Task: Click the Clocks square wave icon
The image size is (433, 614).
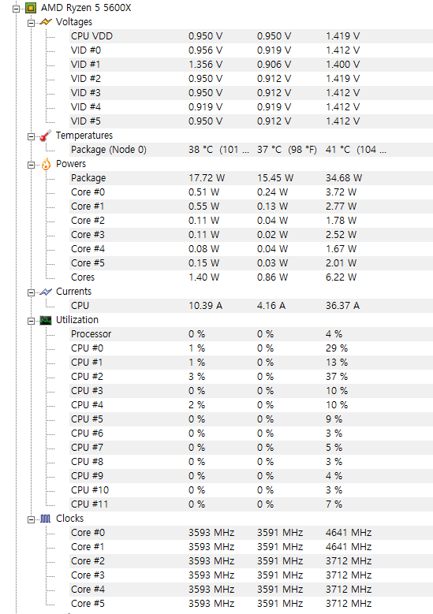Action: (x=46, y=519)
